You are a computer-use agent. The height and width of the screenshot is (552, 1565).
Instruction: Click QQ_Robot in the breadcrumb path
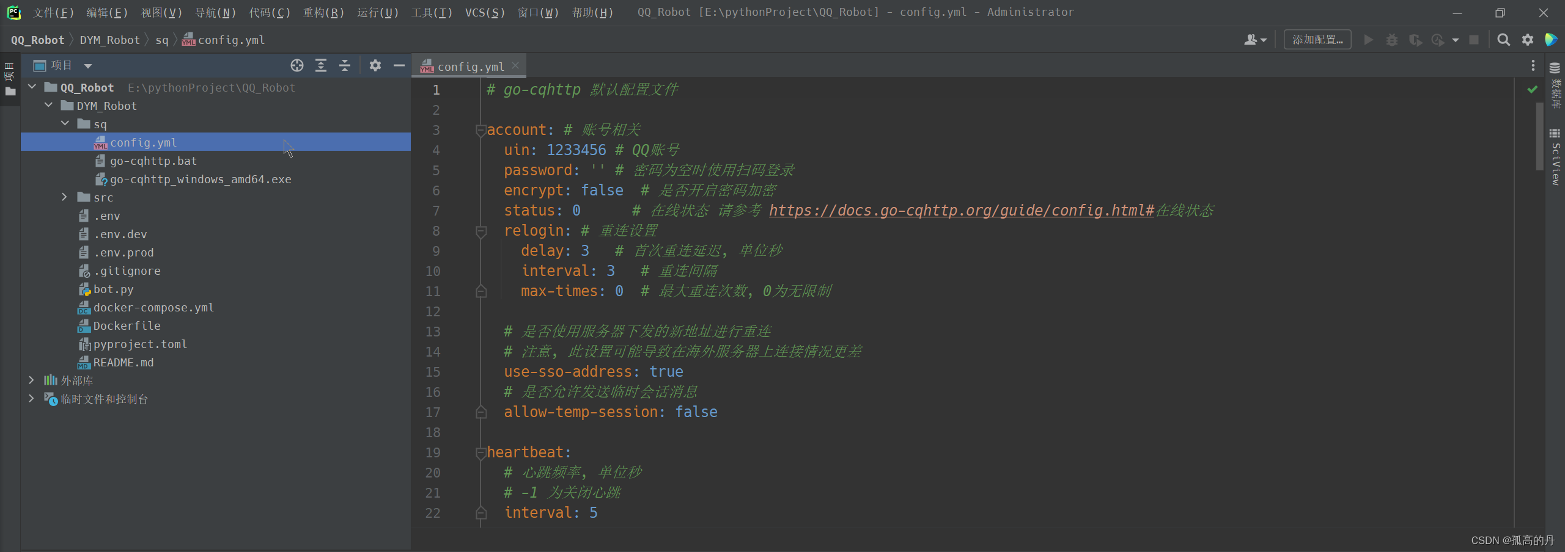(37, 40)
